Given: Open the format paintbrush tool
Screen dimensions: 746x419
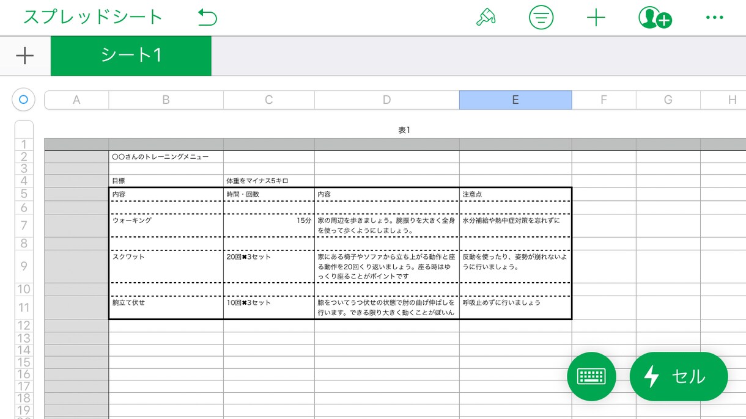Looking at the screenshot, I should 486,18.
